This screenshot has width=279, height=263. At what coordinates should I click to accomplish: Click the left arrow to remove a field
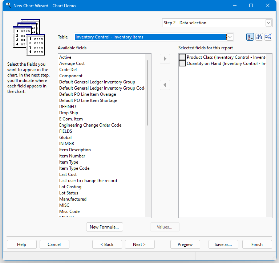click(165, 85)
